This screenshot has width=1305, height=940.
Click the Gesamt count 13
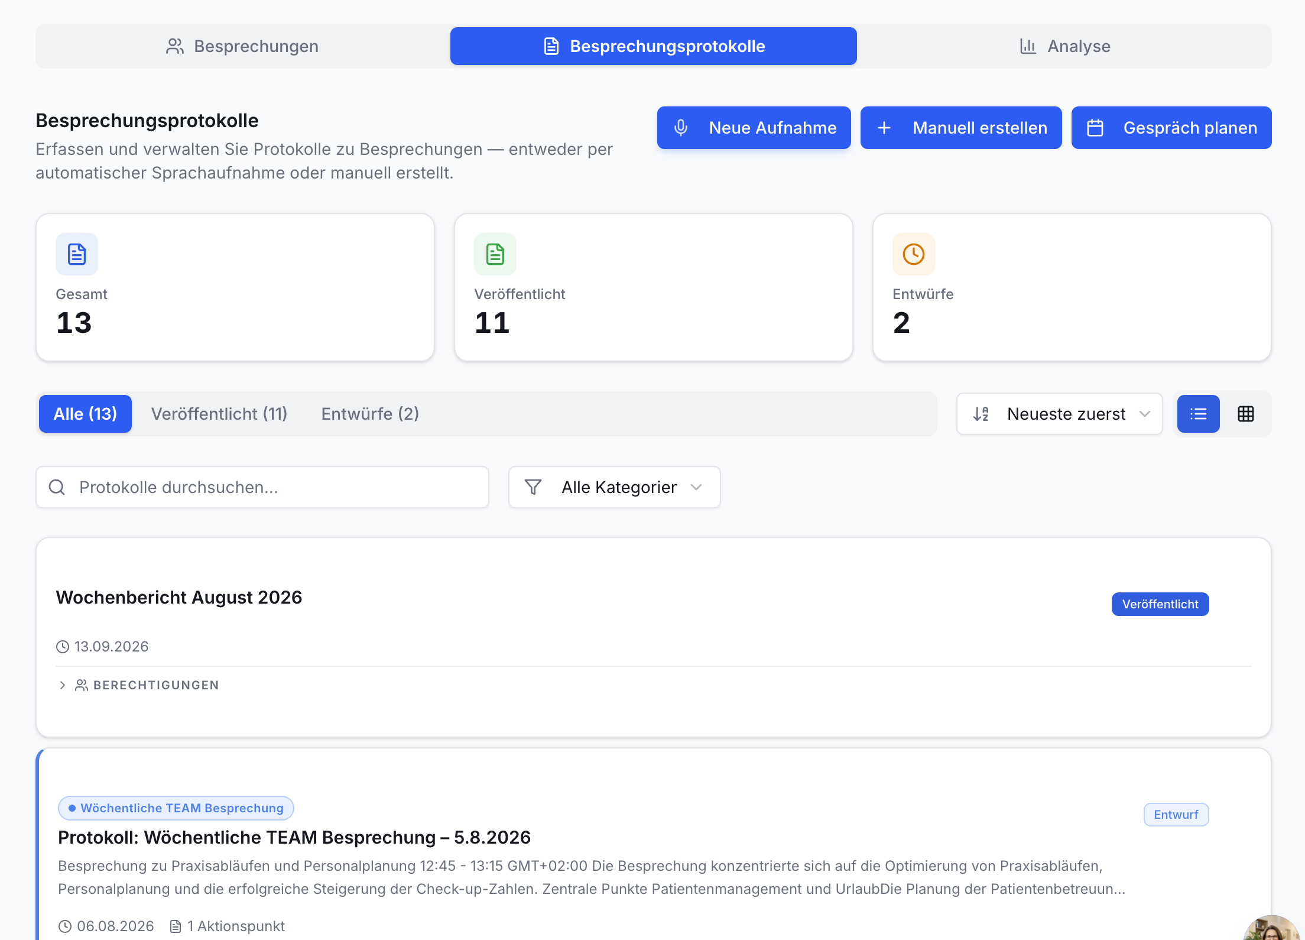(74, 323)
